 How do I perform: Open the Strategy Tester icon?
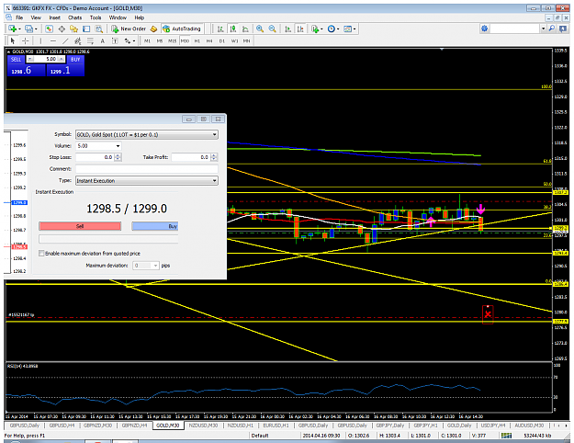99,28
